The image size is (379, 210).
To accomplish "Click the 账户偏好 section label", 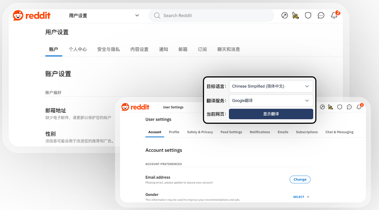I will [x=53, y=92].
